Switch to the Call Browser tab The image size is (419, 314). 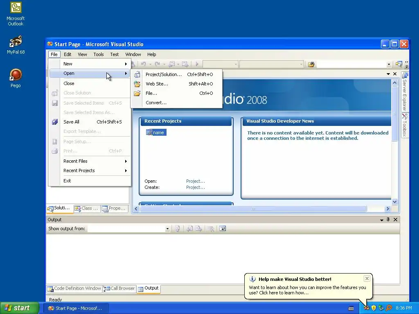click(119, 289)
